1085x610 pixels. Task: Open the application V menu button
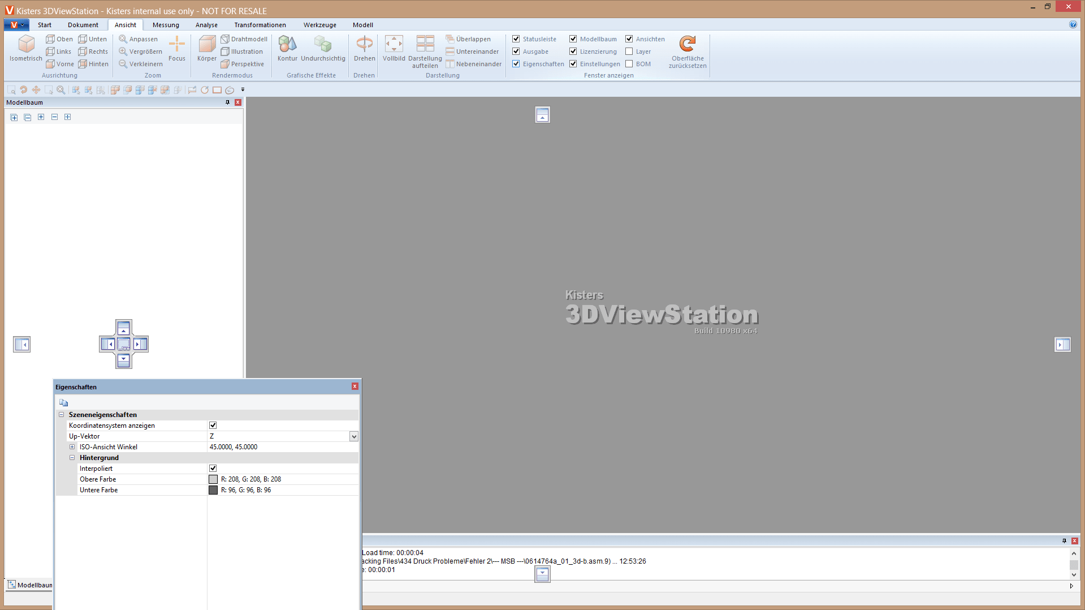pyautogui.click(x=16, y=25)
